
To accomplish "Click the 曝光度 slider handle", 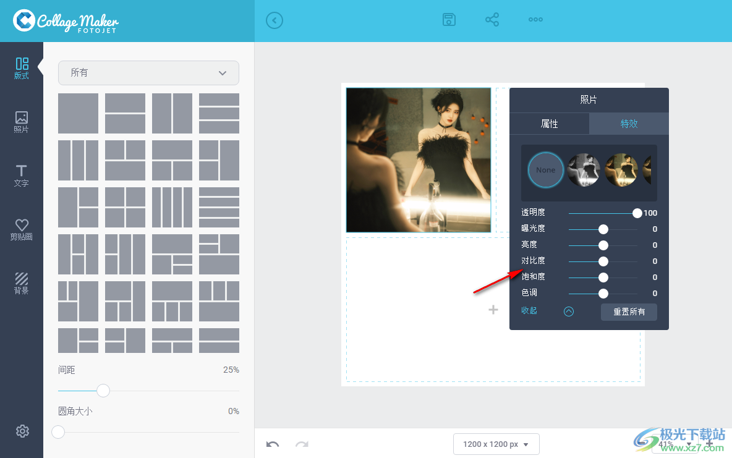I will click(603, 229).
